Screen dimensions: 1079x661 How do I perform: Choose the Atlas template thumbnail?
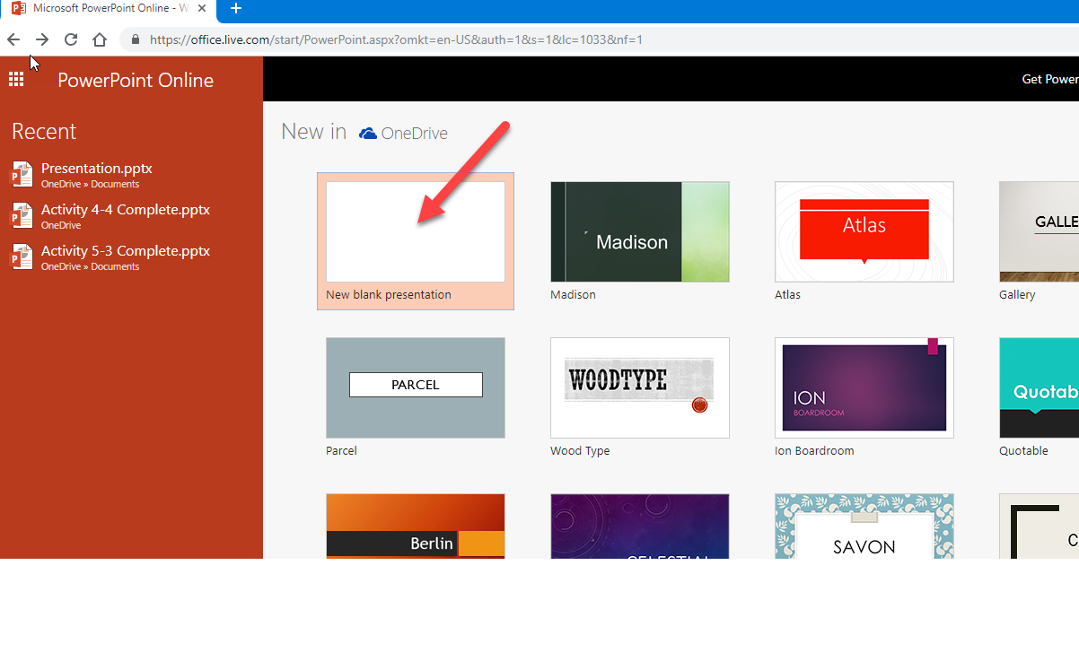(864, 231)
